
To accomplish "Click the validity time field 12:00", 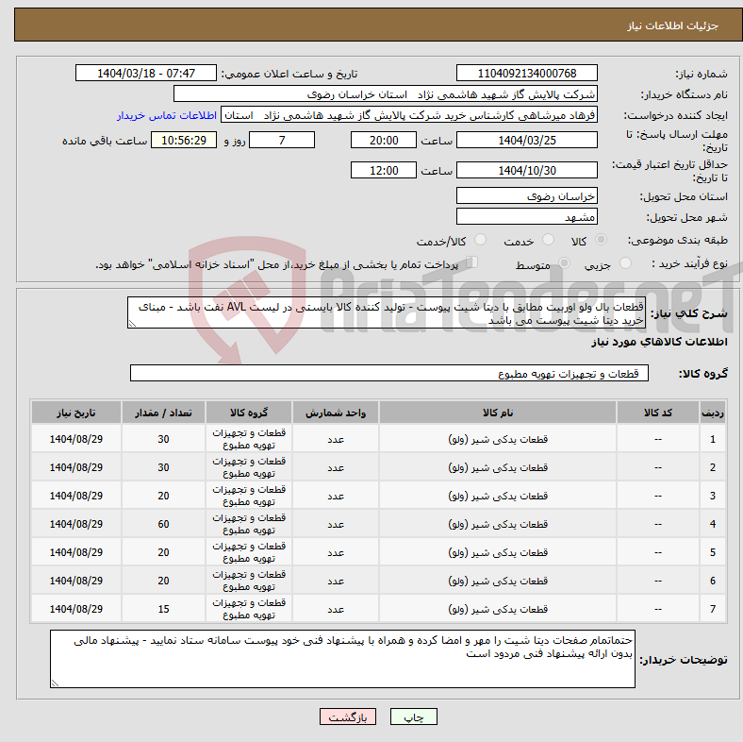I will 384,170.
